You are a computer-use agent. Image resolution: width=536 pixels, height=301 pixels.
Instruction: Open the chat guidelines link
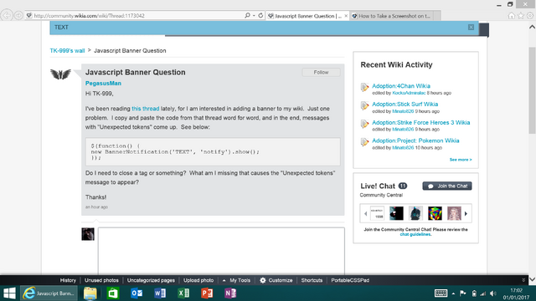coord(415,234)
